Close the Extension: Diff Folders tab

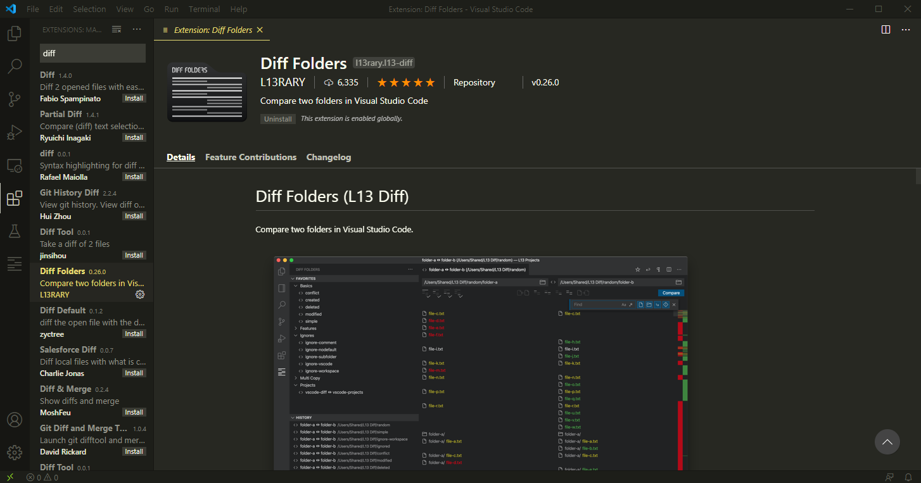260,30
